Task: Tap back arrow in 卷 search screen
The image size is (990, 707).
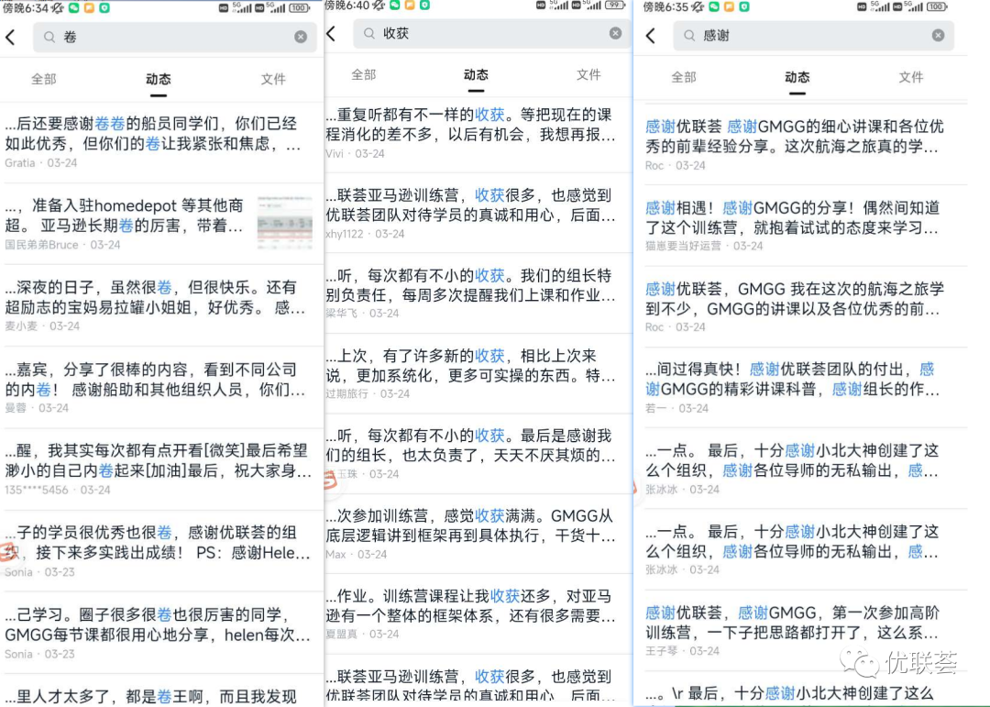Action: coord(11,38)
